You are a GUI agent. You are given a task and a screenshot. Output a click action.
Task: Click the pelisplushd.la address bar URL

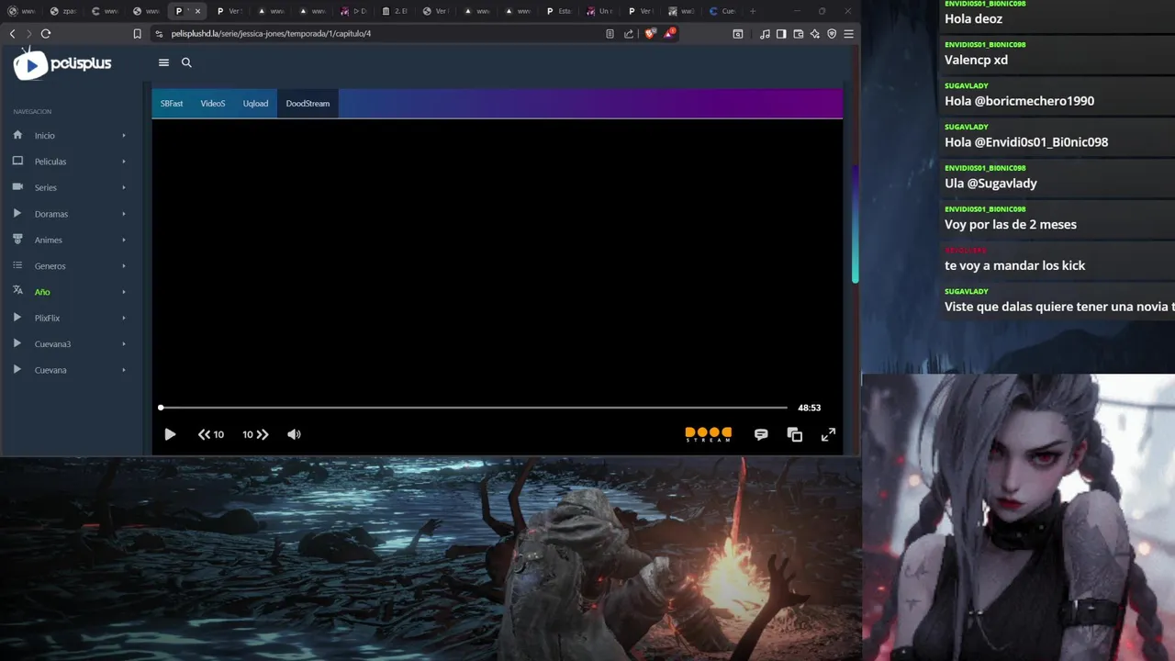271,33
